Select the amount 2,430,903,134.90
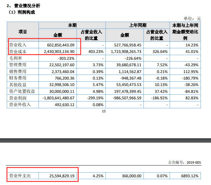 coord(59,52)
